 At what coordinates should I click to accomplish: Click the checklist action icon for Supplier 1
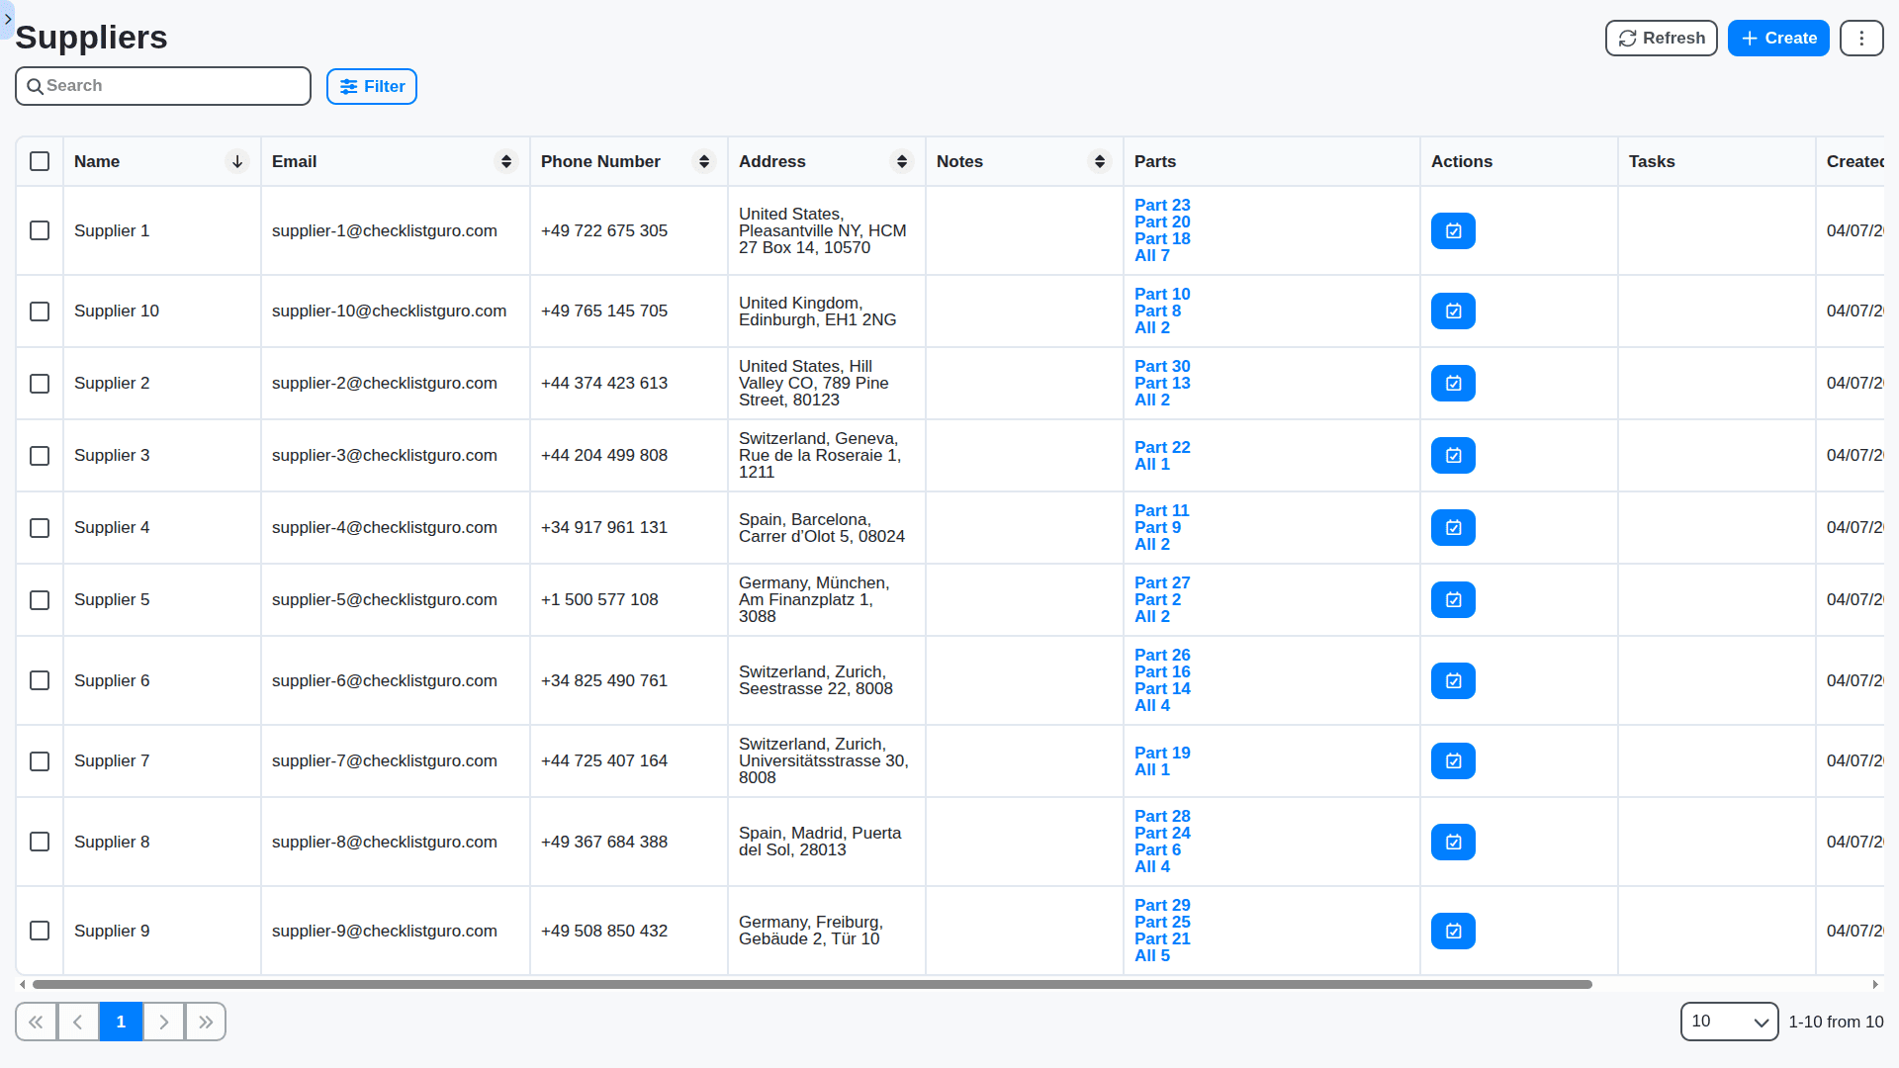click(x=1452, y=230)
